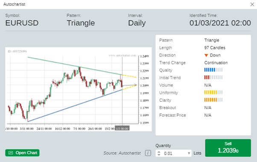Close the Autochartist dialog

(252, 4)
